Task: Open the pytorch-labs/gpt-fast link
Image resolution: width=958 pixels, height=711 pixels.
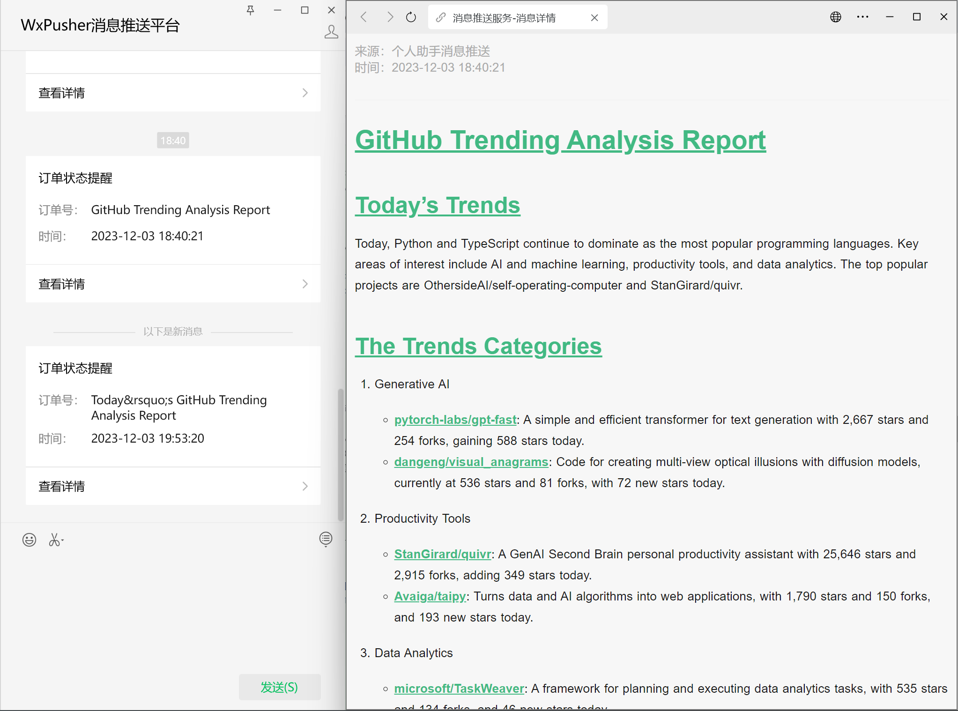Action: [455, 420]
